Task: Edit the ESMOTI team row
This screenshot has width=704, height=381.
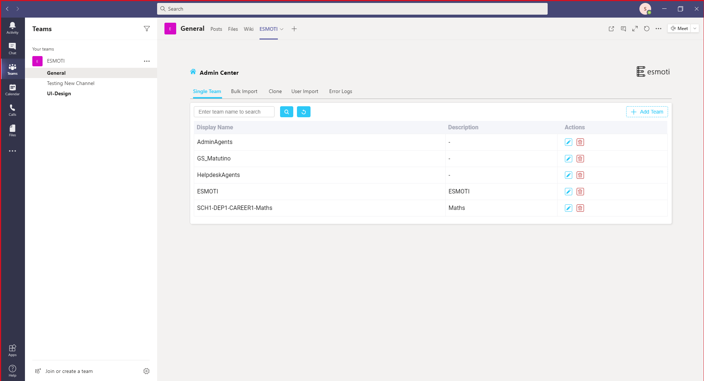Action: pos(569,192)
